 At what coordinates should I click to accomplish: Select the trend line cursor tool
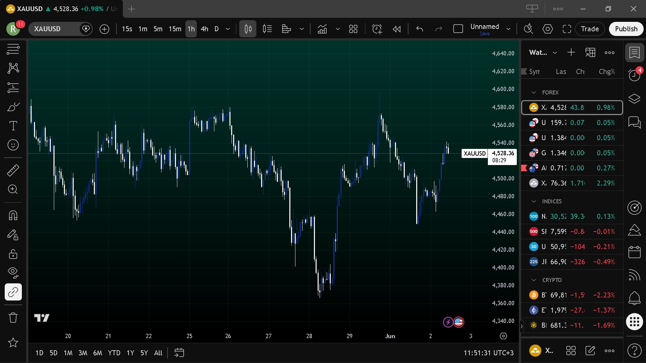pos(13,49)
